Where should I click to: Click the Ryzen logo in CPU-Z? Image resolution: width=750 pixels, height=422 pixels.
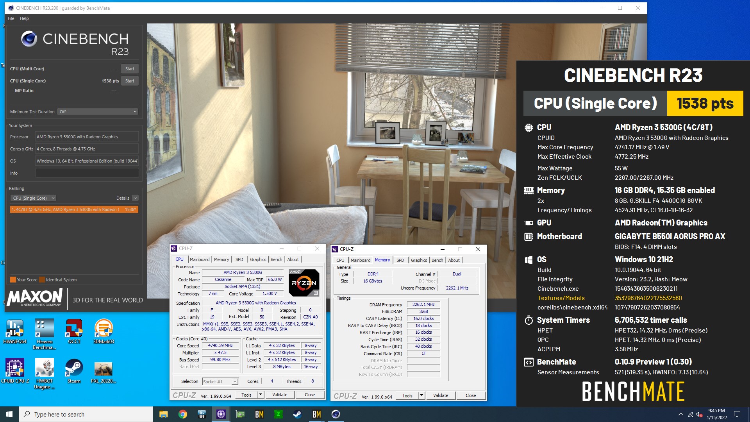point(304,283)
